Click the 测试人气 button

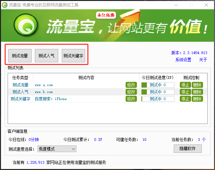coord(47,56)
